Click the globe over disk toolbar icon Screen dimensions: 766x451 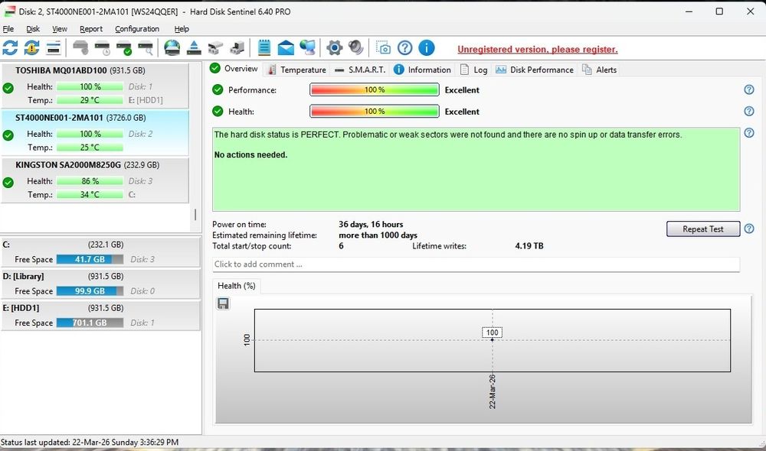pyautogui.click(x=172, y=48)
